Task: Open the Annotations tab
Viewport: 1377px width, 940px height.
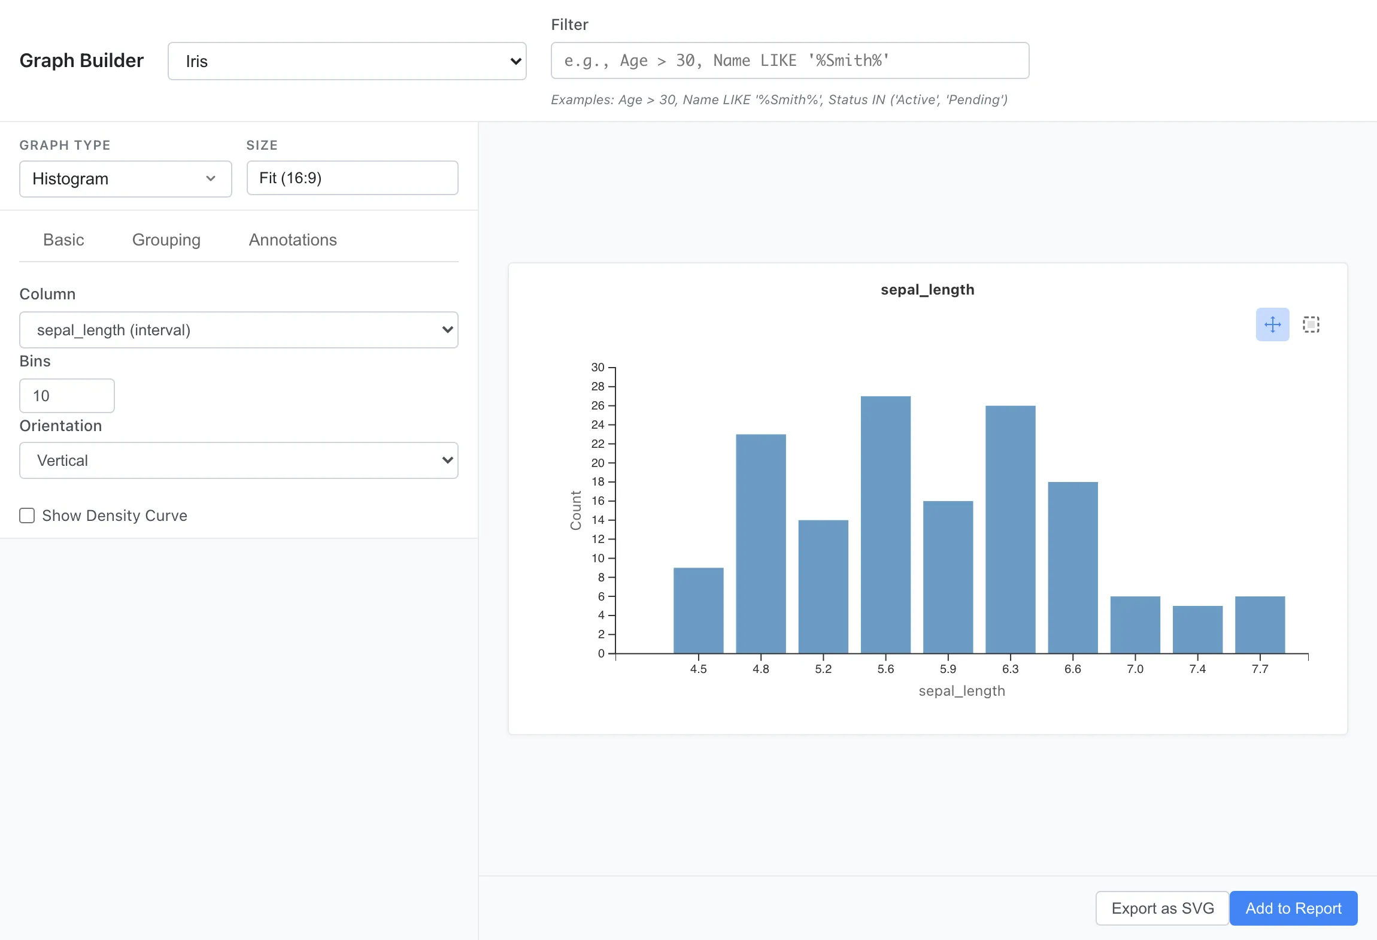Action: coord(293,239)
